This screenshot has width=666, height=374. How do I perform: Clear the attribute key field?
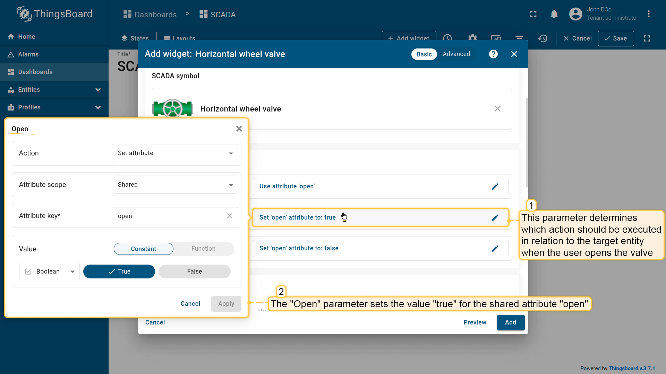pyautogui.click(x=229, y=216)
